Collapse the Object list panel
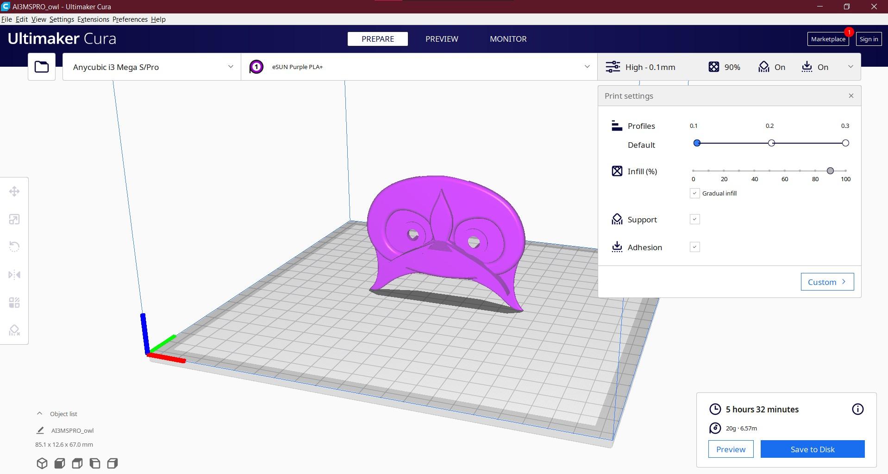888x474 pixels. pyautogui.click(x=39, y=413)
